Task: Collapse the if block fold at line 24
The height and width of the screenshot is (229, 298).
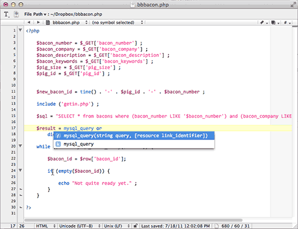Action: click(x=20, y=170)
